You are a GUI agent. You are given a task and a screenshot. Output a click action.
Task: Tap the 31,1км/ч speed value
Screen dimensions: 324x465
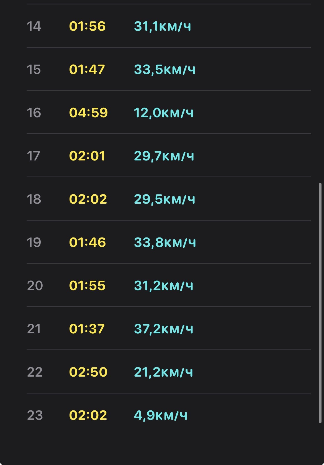coord(162,27)
